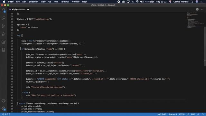Click the feedback icon in status bar
Screen dimensions: 206x116
pos(198,114)
